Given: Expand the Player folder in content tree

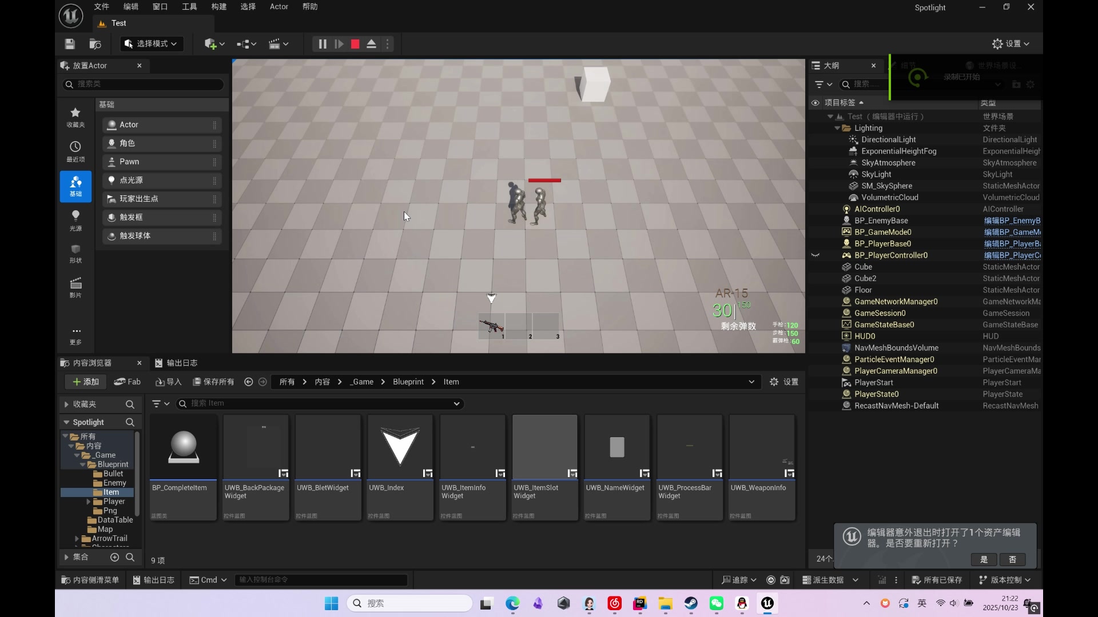Looking at the screenshot, I should coord(89,502).
